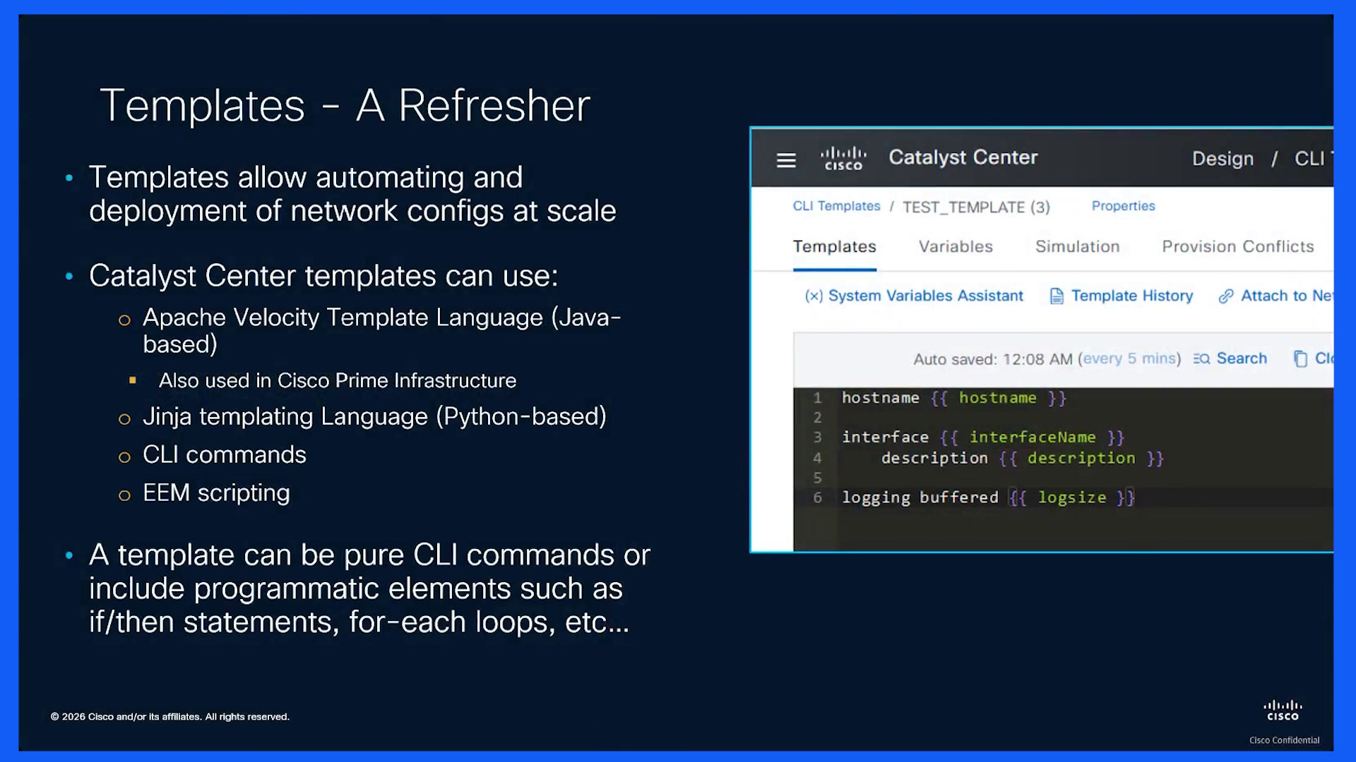Open the Properties link
Screen dimensions: 1356x762
click(1123, 206)
